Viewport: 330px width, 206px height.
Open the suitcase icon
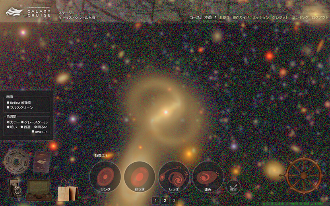(39, 189)
